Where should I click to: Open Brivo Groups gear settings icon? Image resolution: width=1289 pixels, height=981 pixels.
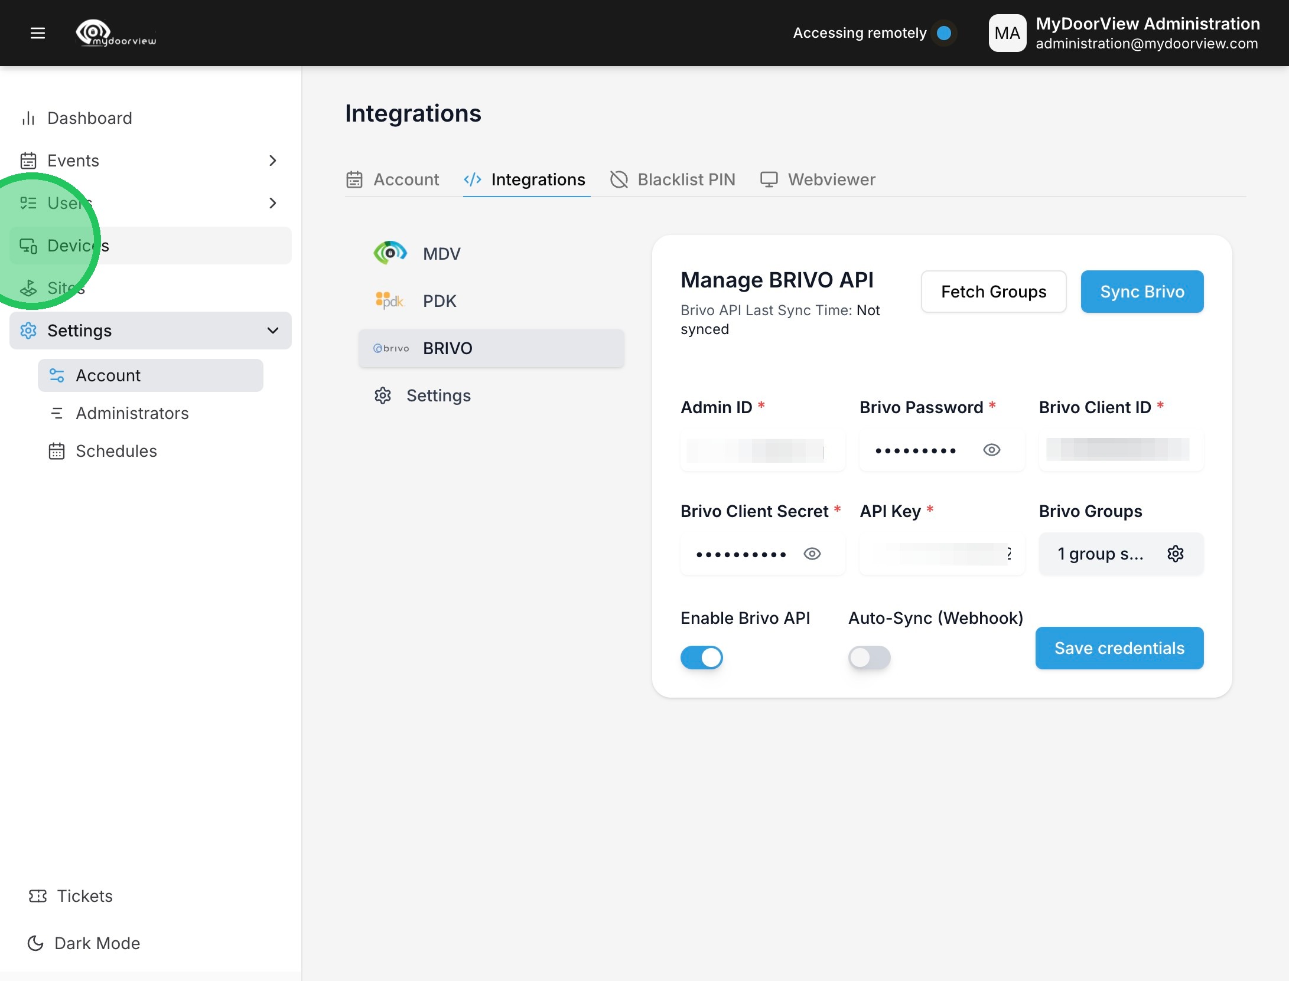pyautogui.click(x=1175, y=554)
